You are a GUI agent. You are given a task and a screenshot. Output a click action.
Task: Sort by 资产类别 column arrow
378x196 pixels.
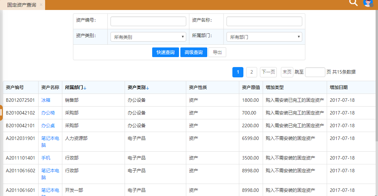point(147,88)
